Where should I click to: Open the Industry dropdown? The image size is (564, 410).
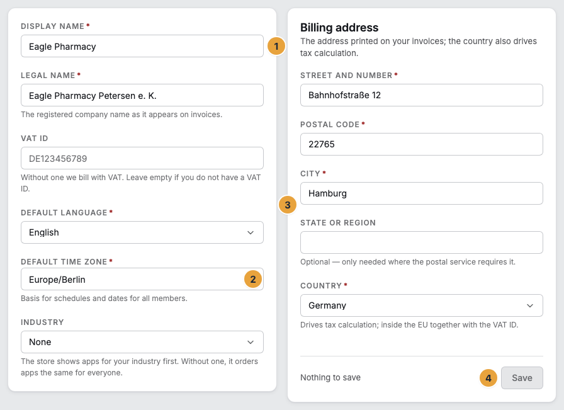point(142,341)
